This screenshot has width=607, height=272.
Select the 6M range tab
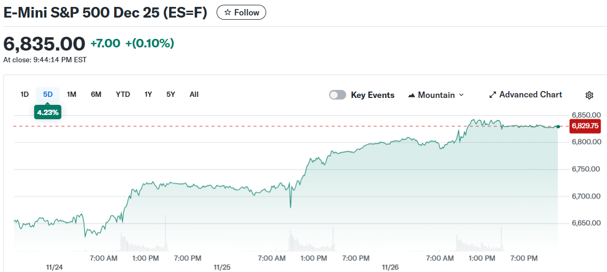pyautogui.click(x=96, y=94)
